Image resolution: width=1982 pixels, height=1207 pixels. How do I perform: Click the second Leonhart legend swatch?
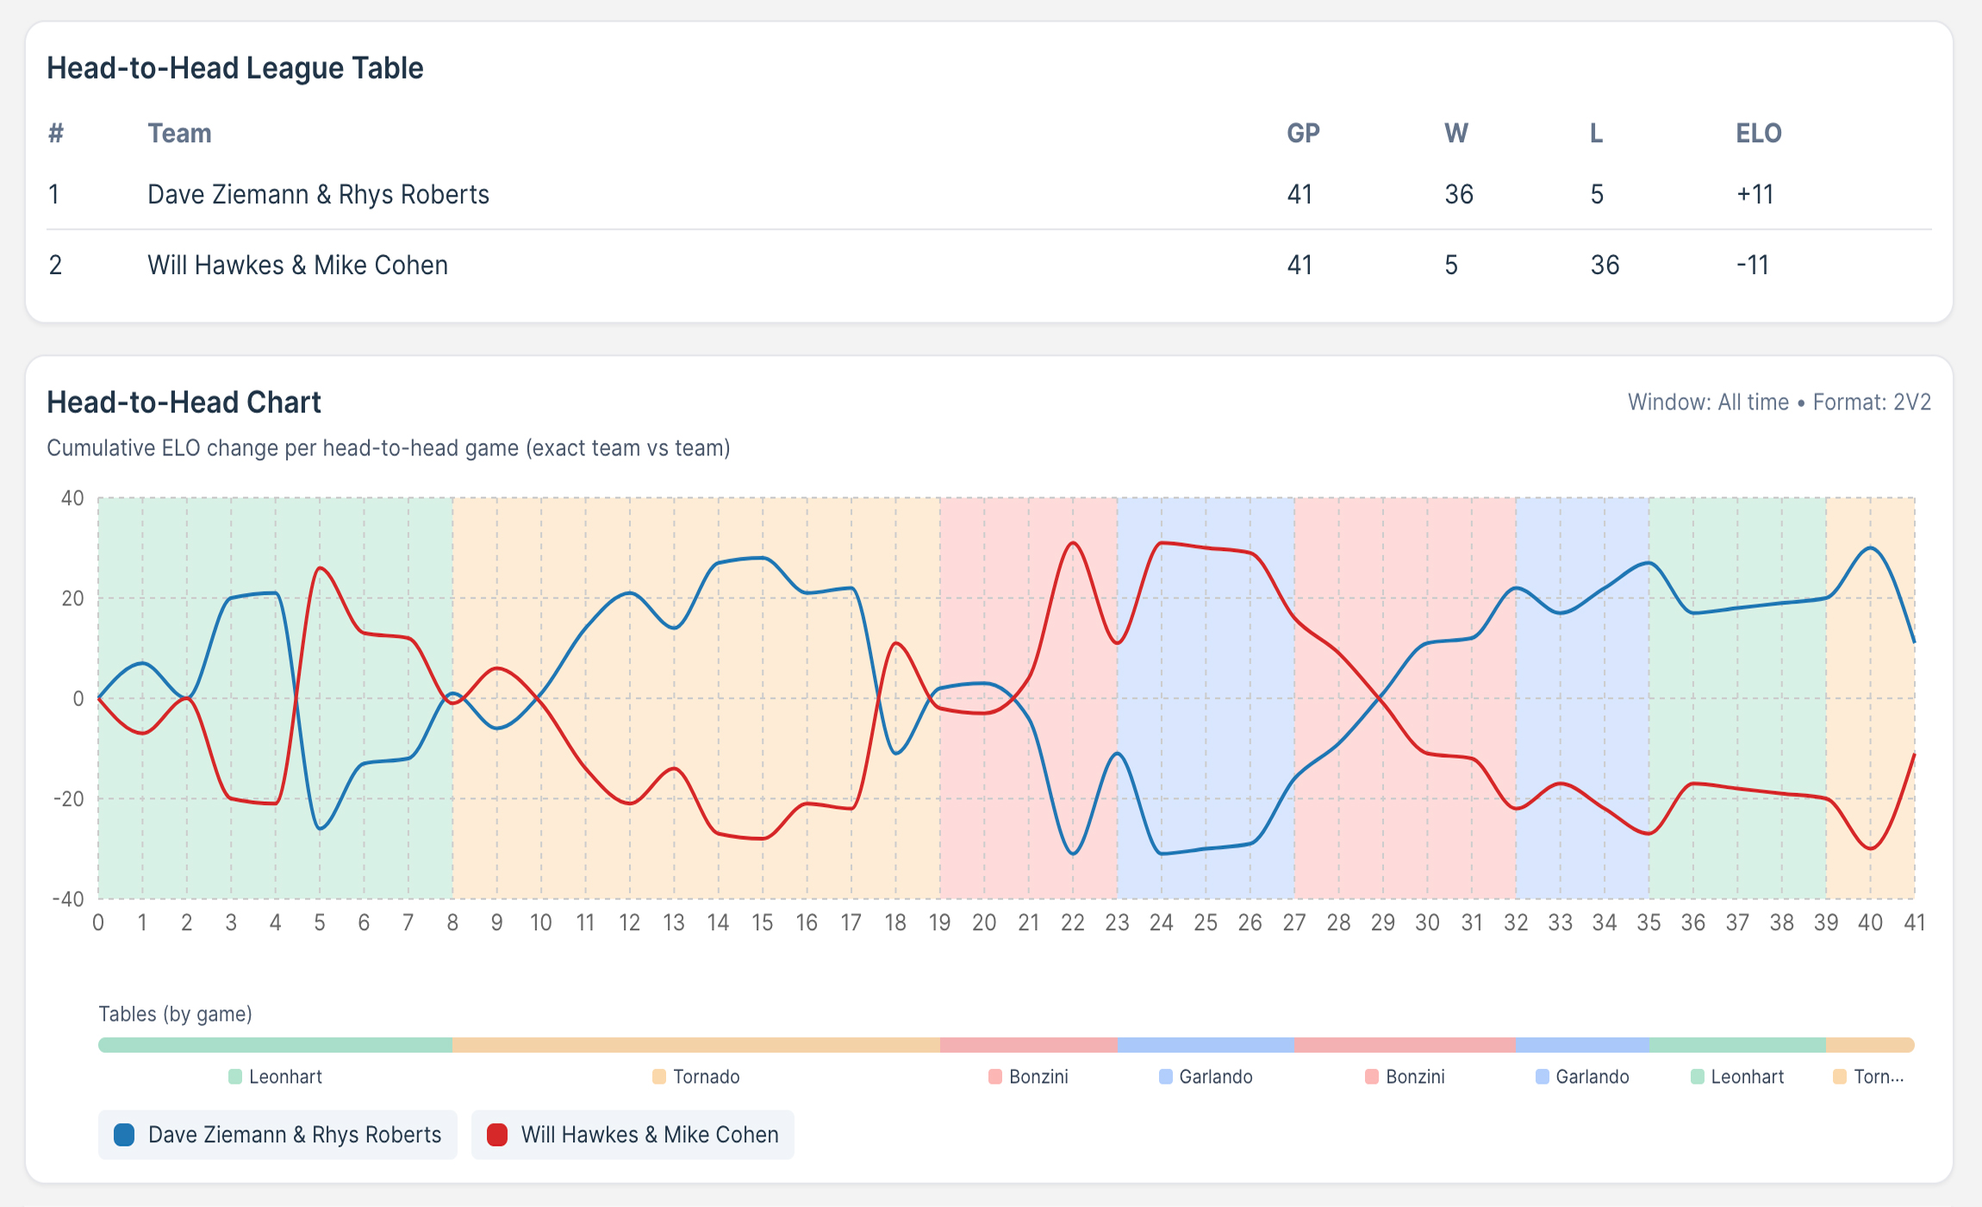(1698, 1077)
